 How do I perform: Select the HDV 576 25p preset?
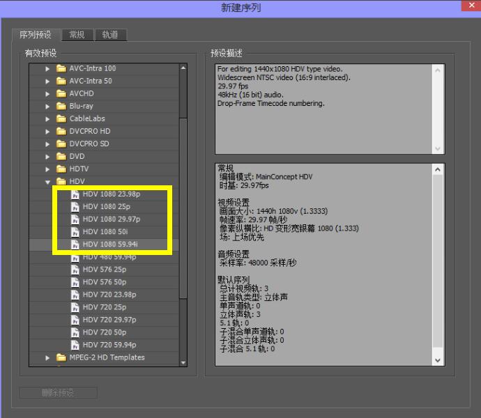(x=105, y=270)
